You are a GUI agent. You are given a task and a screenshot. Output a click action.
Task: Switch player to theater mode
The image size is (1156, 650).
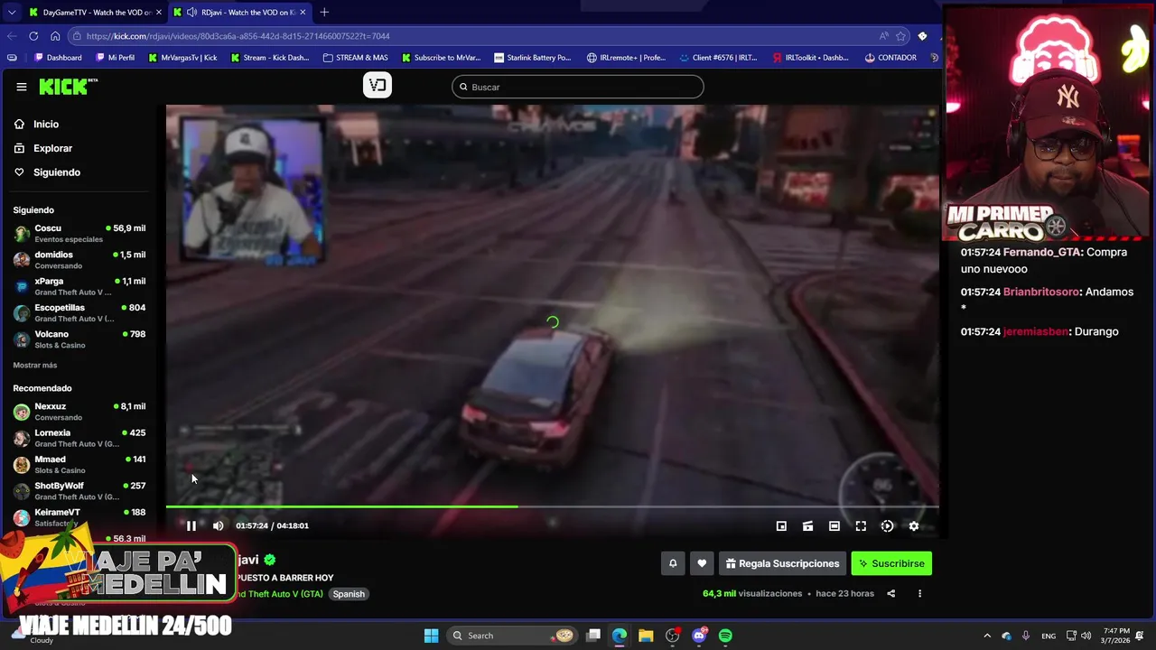[x=834, y=525]
